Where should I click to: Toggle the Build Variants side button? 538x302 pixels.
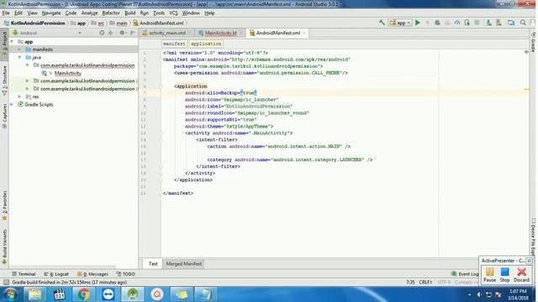tap(4, 247)
